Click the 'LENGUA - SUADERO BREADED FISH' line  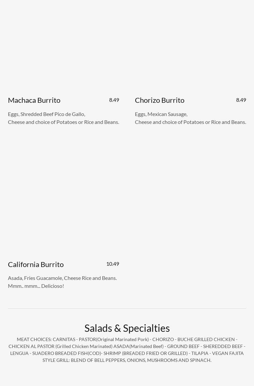(x=127, y=353)
